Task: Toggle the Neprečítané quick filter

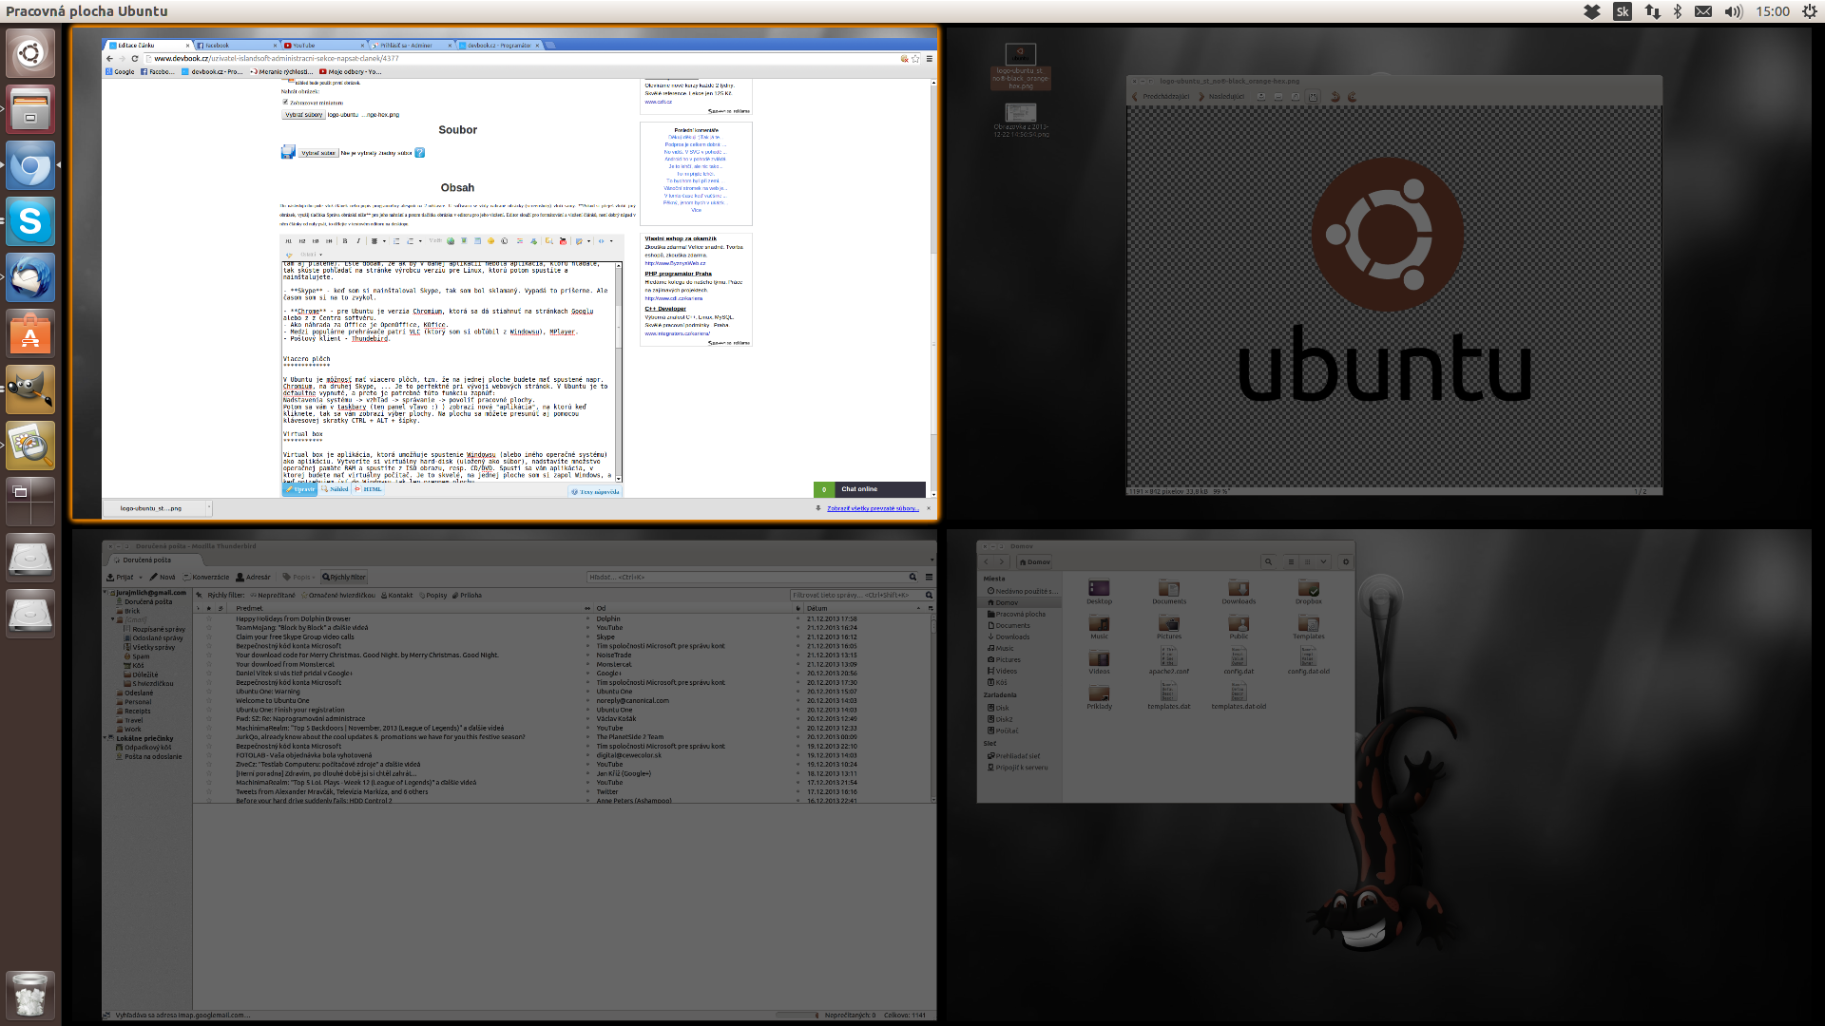Action: coord(273,596)
